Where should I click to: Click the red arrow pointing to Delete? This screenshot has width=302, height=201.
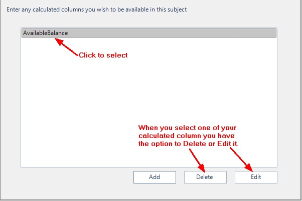[197, 160]
